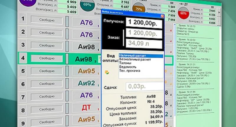Click the 'Топливо: Аи98' value in dialog
The height and width of the screenshot is (127, 236).
[x=151, y=96]
